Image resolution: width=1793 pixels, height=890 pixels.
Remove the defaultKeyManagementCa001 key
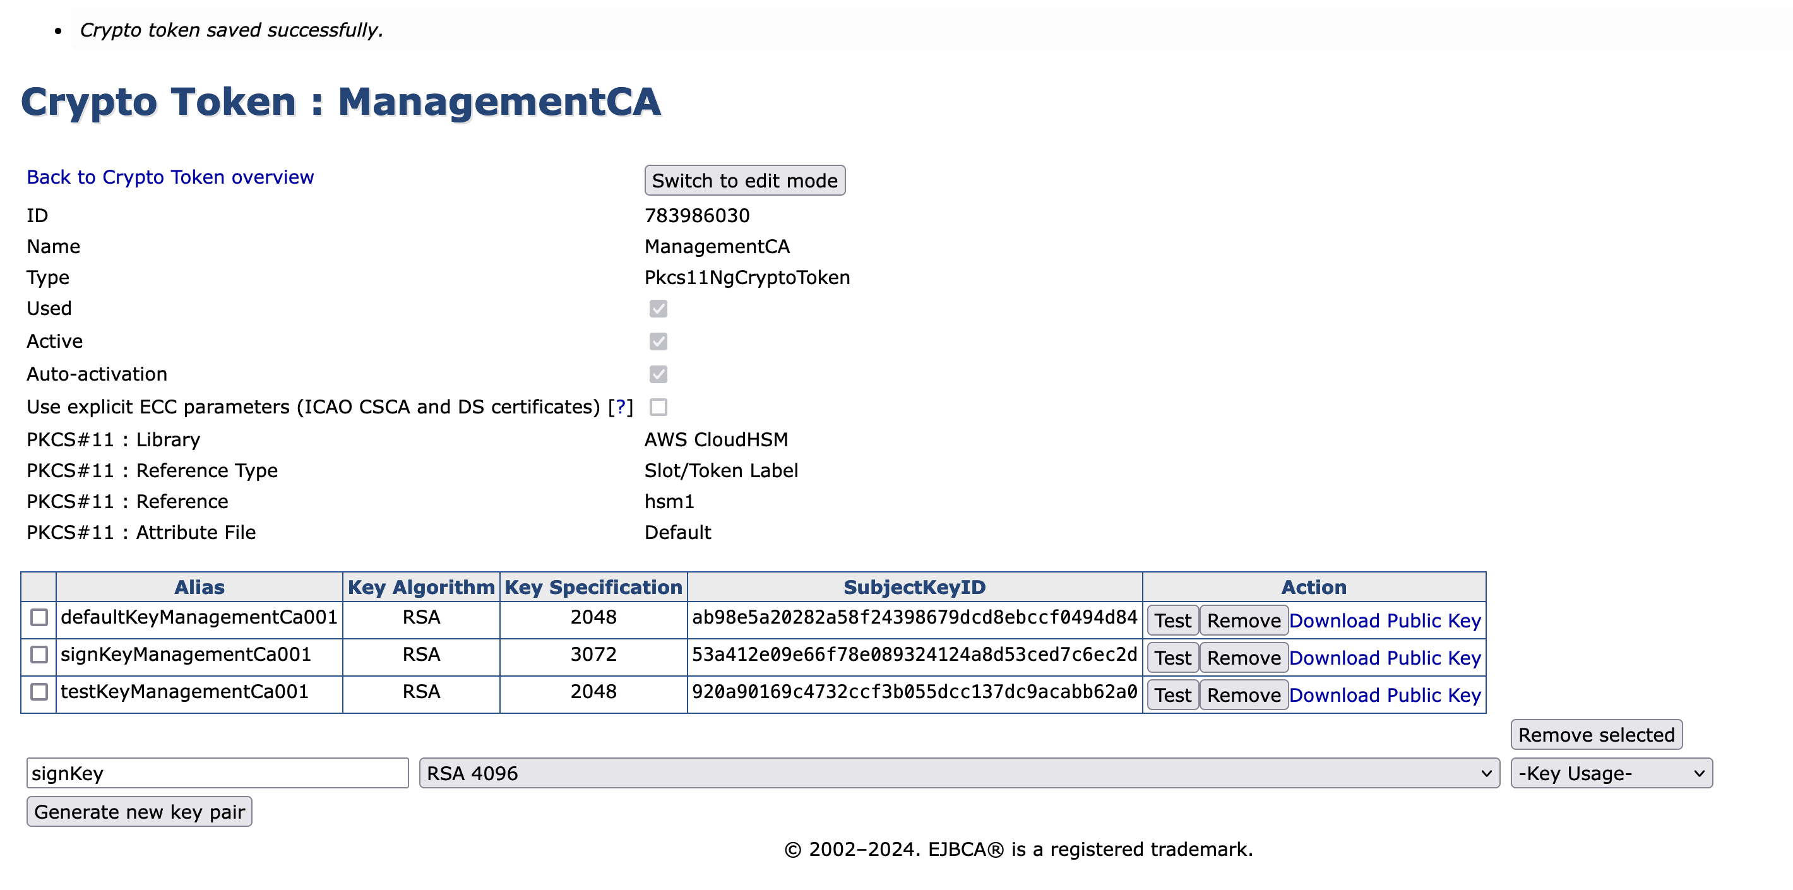(x=1243, y=620)
